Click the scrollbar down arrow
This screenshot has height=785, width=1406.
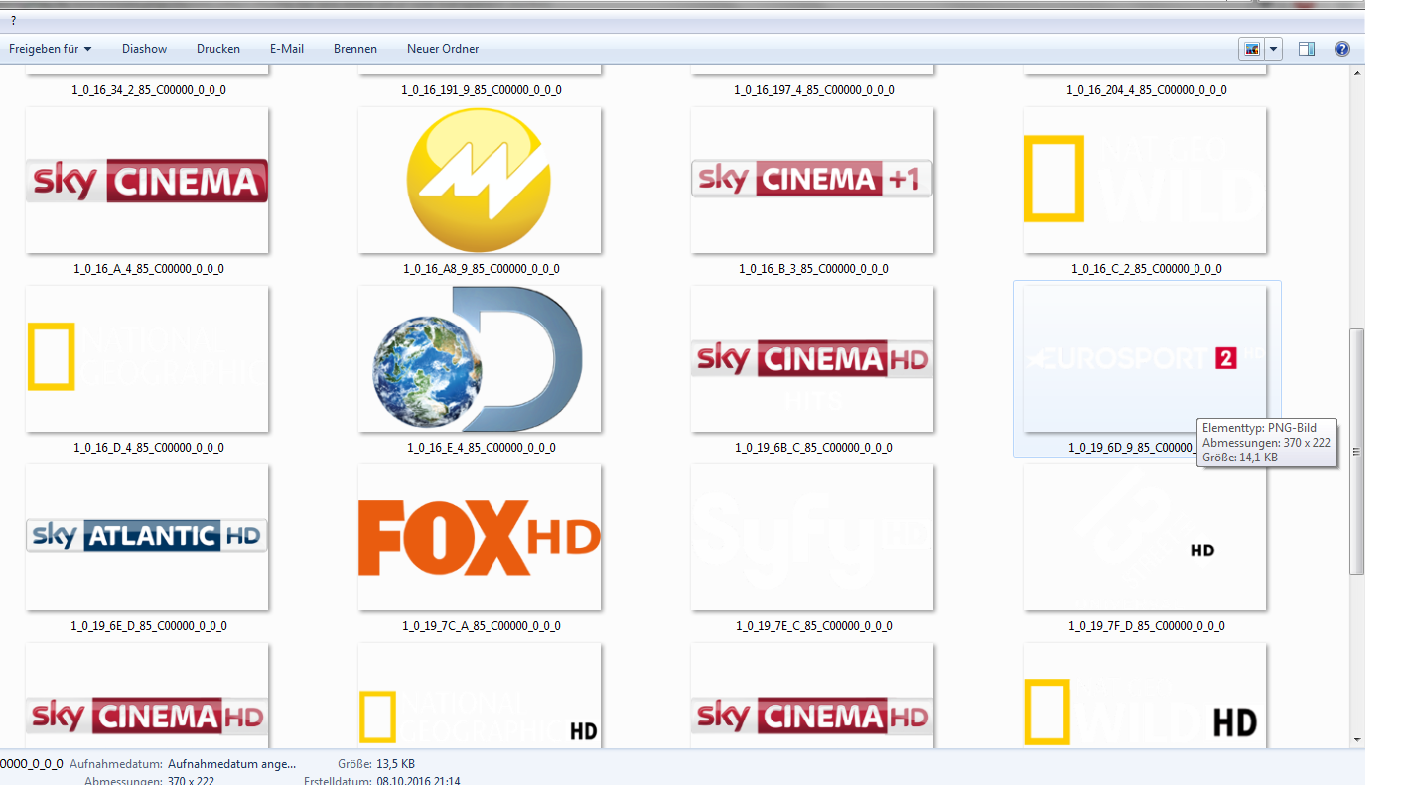[x=1356, y=739]
